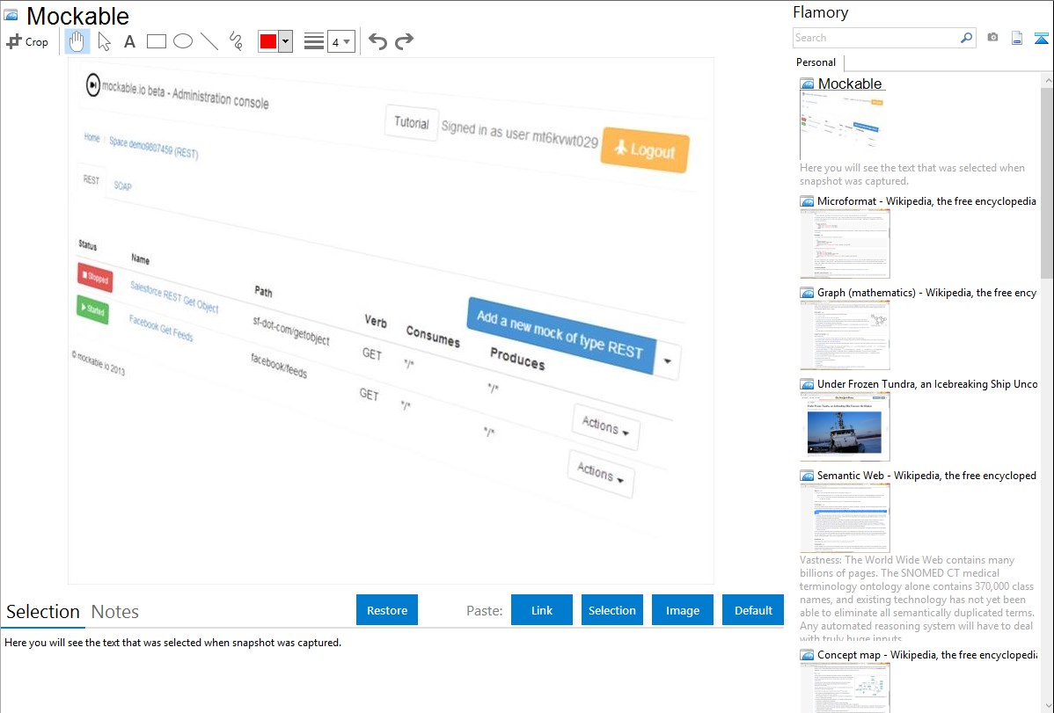
Task: Click the icon beside Concept map entry
Action: 808,655
